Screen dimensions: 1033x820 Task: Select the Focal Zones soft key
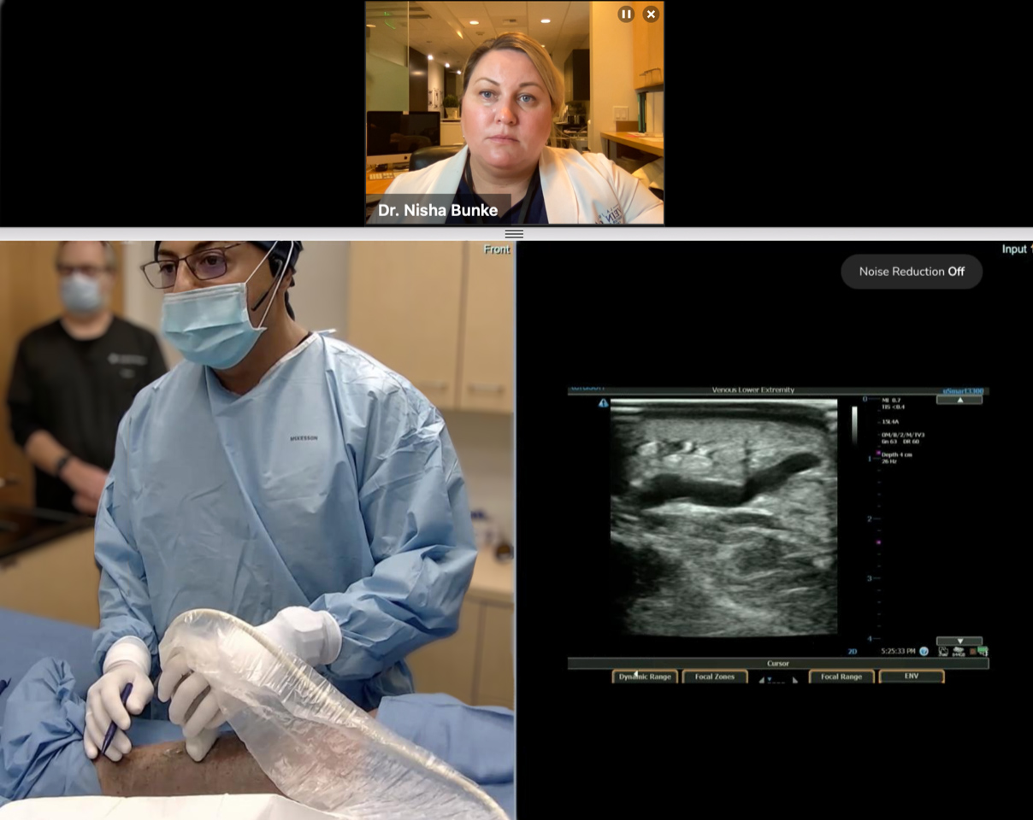[x=714, y=676]
